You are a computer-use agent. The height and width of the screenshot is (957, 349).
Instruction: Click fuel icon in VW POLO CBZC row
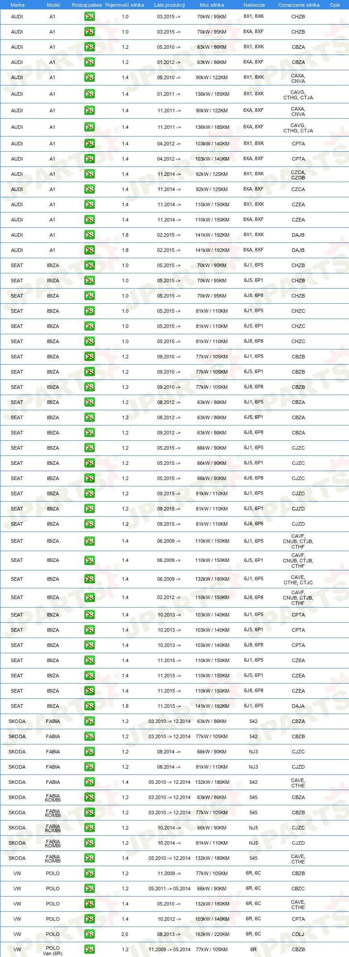coord(89,889)
